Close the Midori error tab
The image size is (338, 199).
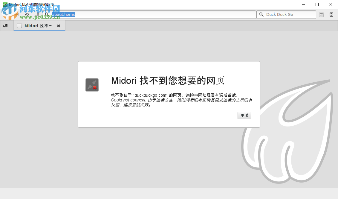click(x=59, y=26)
